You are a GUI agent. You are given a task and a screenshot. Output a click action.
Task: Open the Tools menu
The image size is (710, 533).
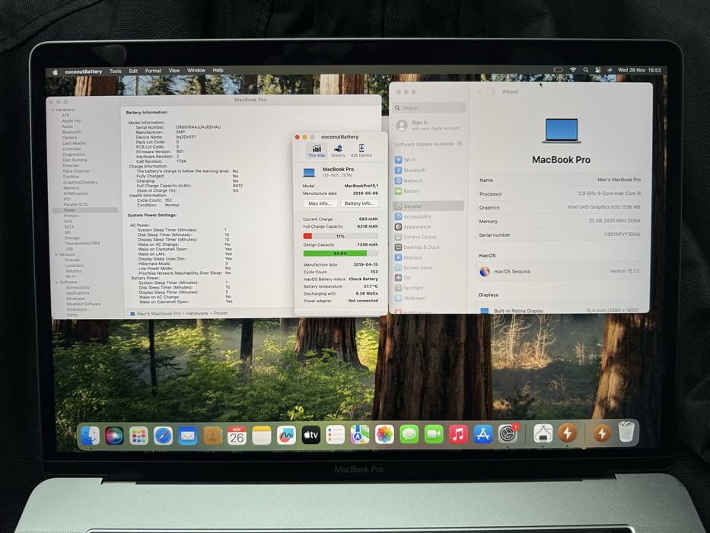pos(116,71)
